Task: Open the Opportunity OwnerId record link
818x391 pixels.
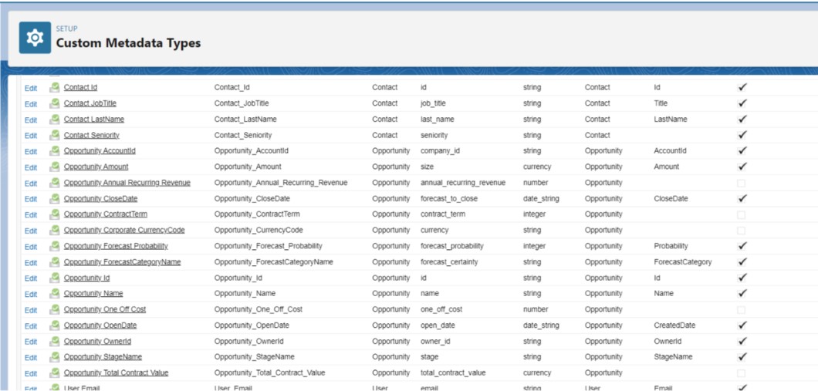Action: click(97, 341)
